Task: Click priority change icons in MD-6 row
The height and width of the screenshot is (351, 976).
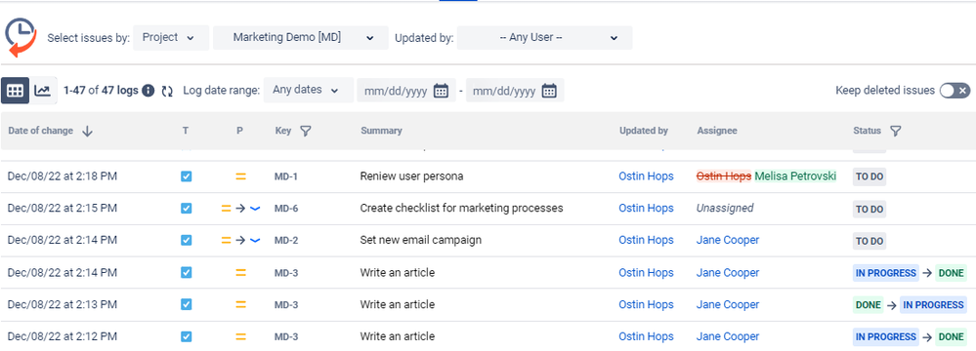Action: (x=241, y=209)
